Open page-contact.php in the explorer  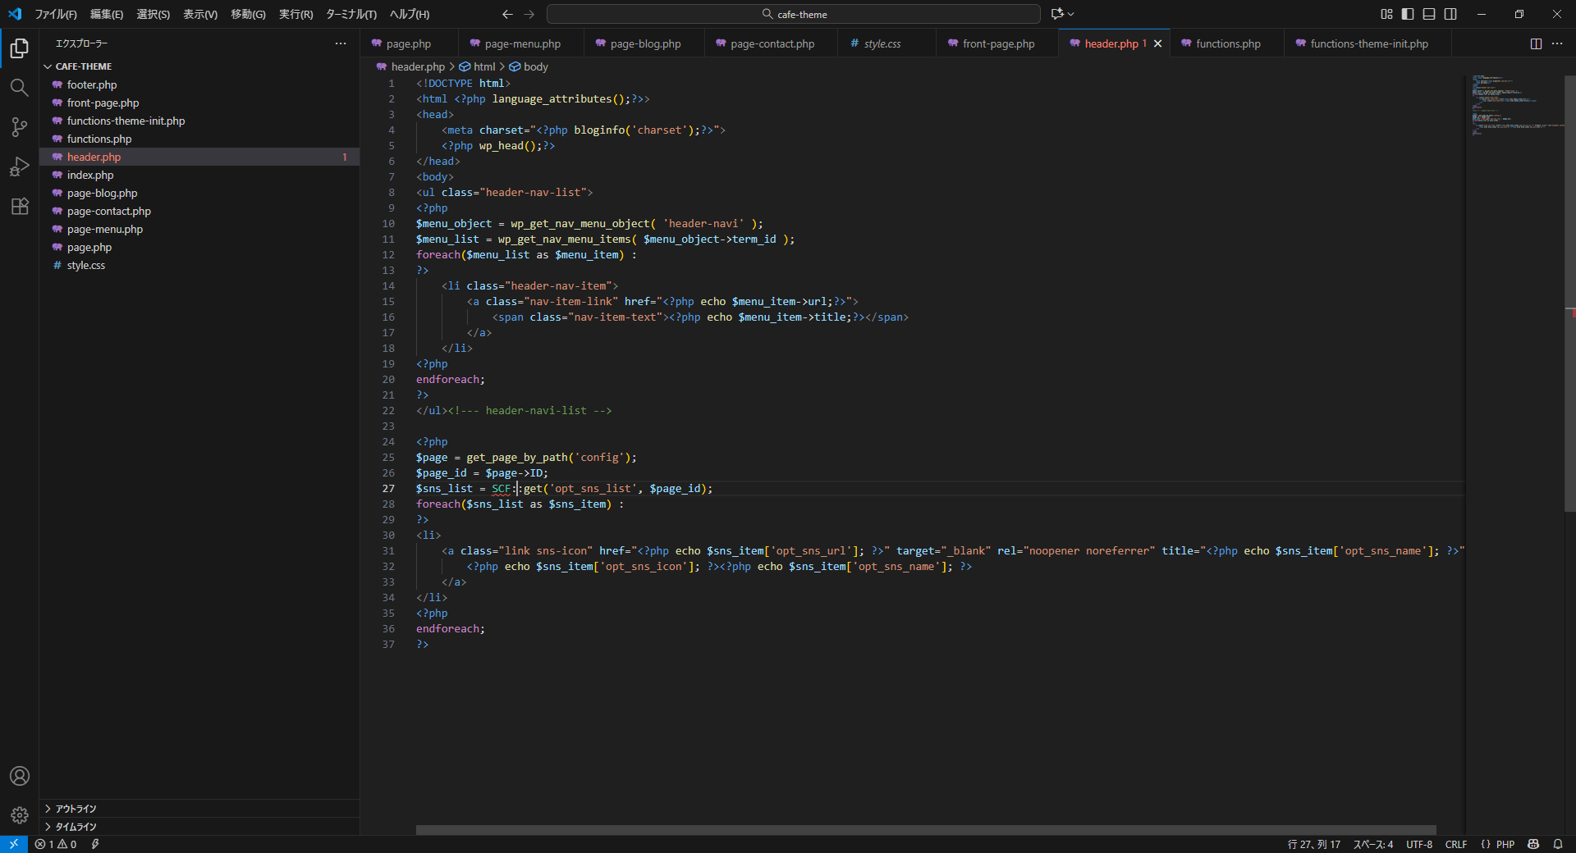pos(108,211)
